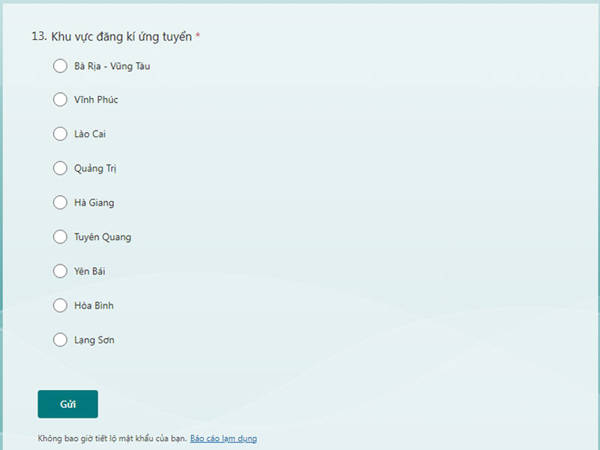Click the "Vĩnh Phúc" text label
Image resolution: width=600 pixels, height=450 pixels.
click(96, 100)
